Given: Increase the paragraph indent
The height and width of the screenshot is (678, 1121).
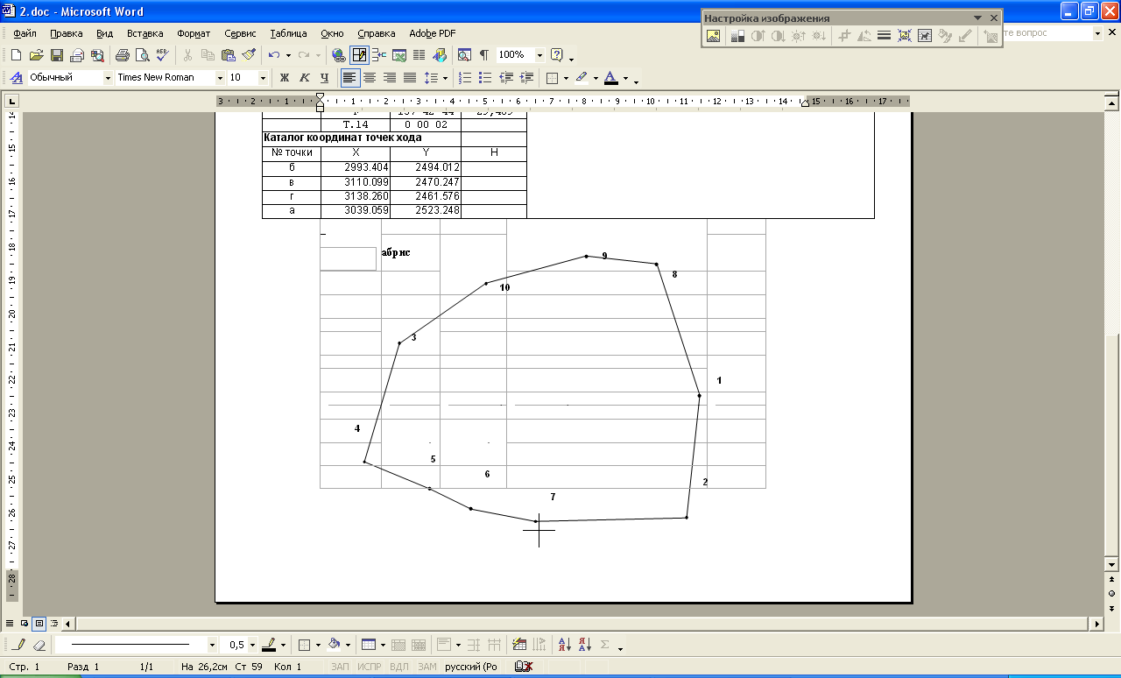Looking at the screenshot, I should [526, 78].
